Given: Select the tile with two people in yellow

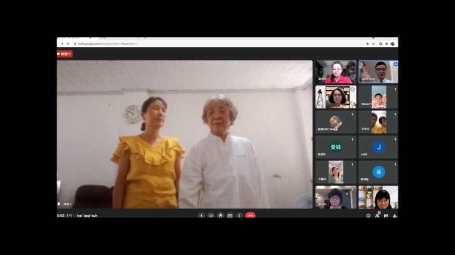Looking at the screenshot, I should click(379, 122).
